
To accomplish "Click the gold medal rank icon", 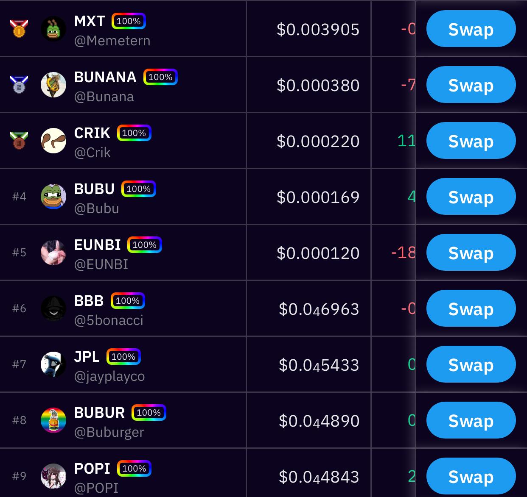I will [x=19, y=29].
